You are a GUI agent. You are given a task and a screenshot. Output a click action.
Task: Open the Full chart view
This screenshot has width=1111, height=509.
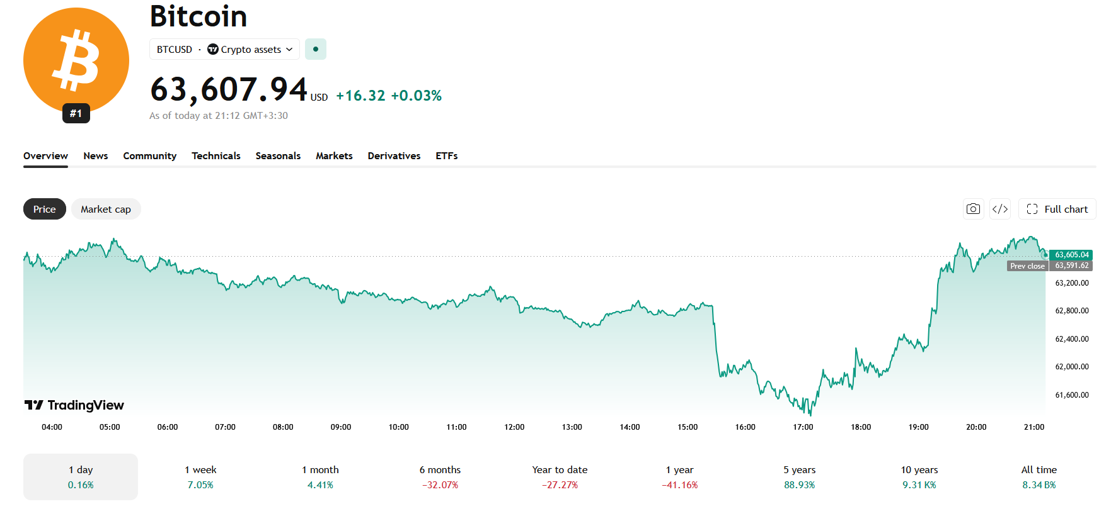click(x=1057, y=209)
